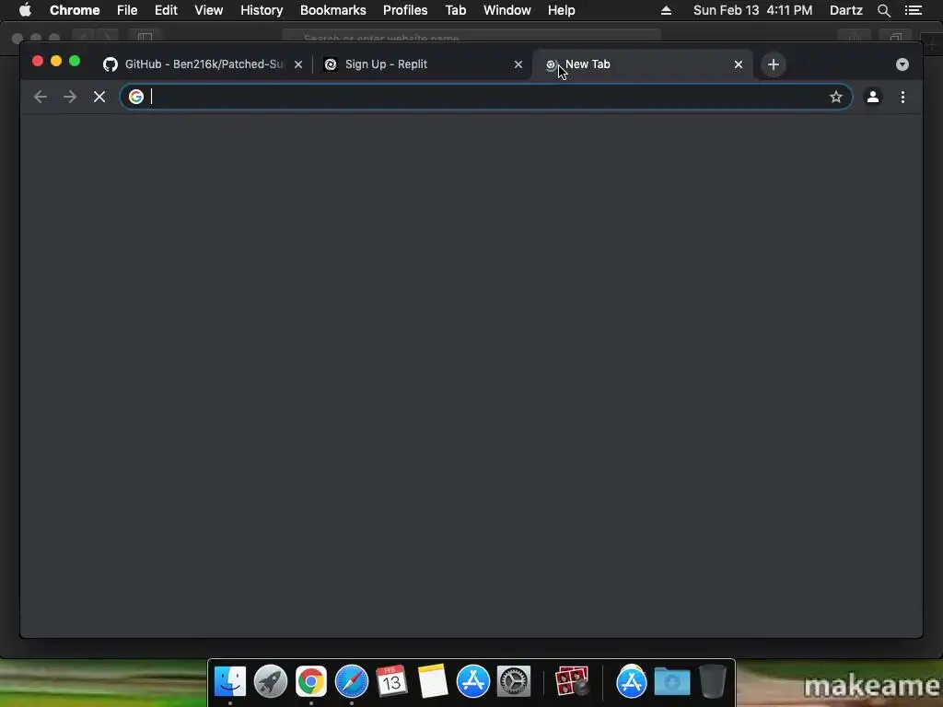
Task: Click the Chrome back arrow
Action: 41,97
